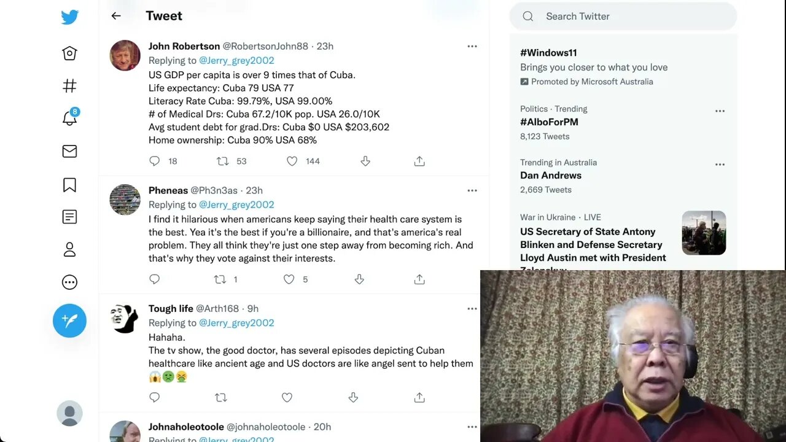This screenshot has height=442, width=786.
Task: Open the trending topic Dan Andrews
Action: tap(551, 176)
